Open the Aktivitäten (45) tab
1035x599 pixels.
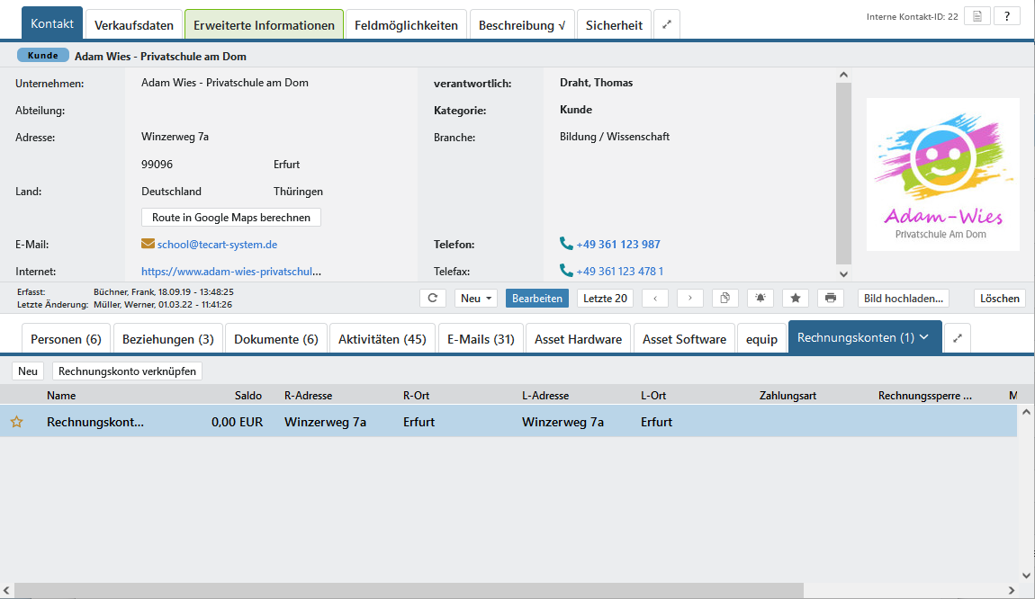(x=382, y=339)
